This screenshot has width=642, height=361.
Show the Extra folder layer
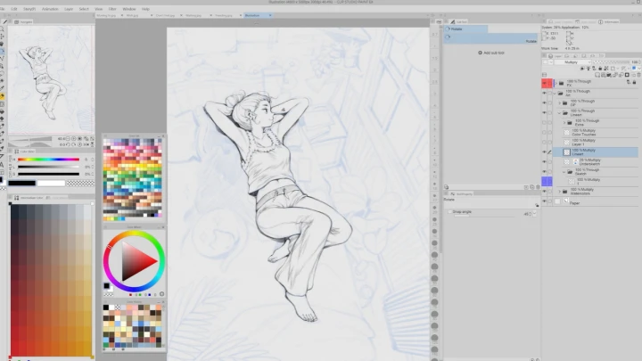[544, 122]
